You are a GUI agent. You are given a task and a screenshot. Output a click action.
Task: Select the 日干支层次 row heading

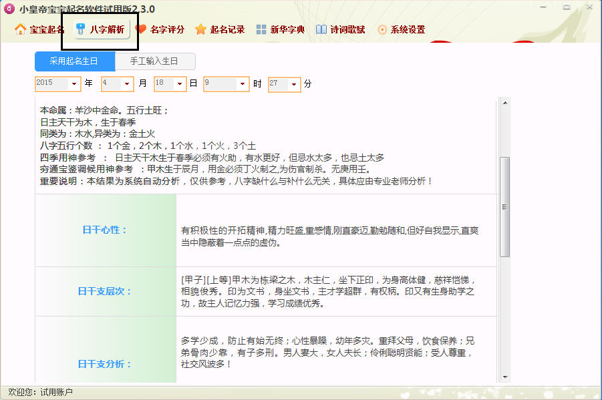pyautogui.click(x=105, y=292)
